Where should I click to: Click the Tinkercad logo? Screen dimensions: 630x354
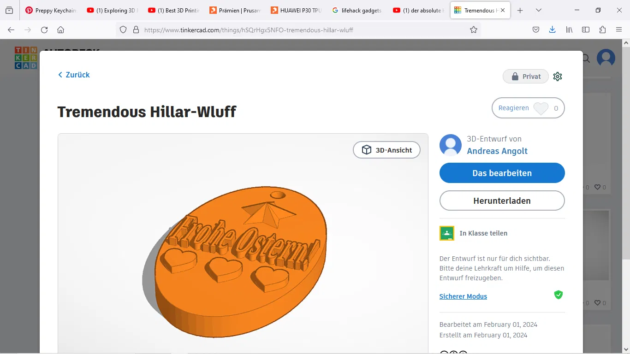[25, 58]
